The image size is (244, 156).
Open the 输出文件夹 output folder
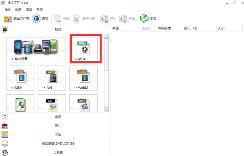[17, 19]
